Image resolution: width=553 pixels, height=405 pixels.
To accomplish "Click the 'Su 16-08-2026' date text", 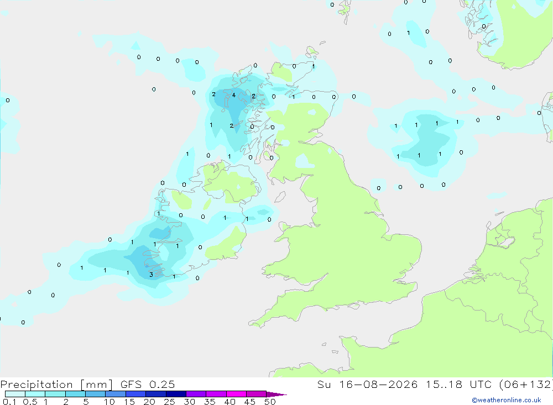I will tap(367, 384).
